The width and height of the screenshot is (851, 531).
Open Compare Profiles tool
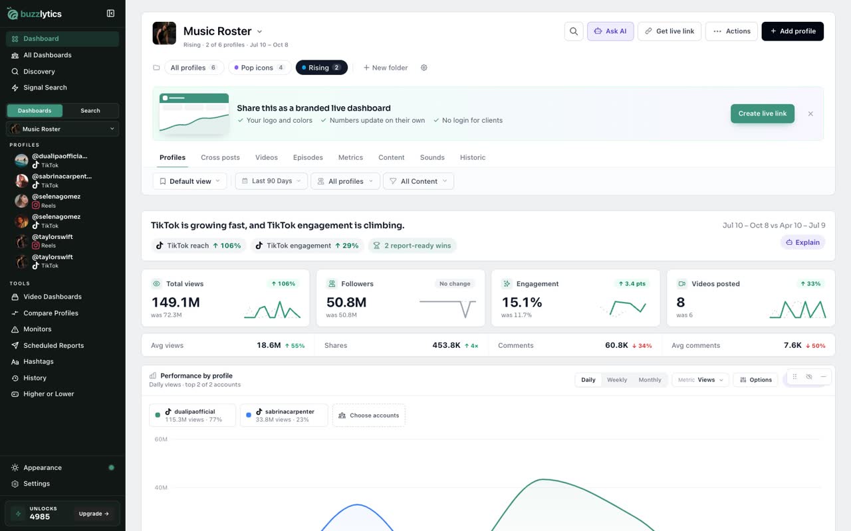(62, 313)
